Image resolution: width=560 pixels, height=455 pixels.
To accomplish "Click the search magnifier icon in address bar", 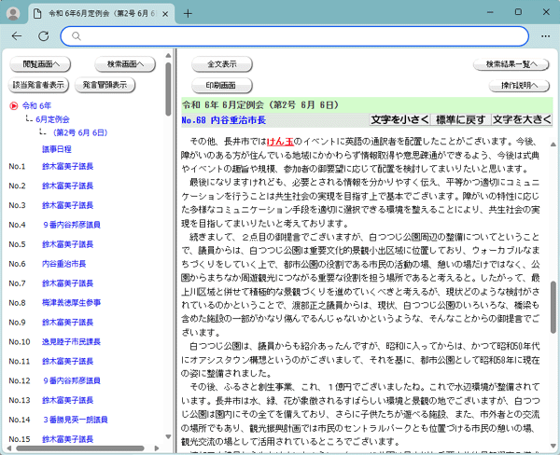I will click(77, 36).
